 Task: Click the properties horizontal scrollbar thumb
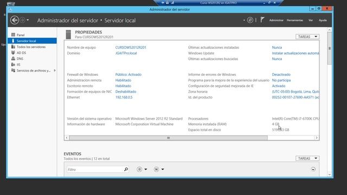[168, 138]
